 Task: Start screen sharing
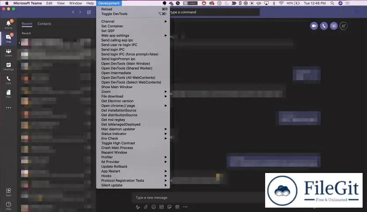coord(334,26)
